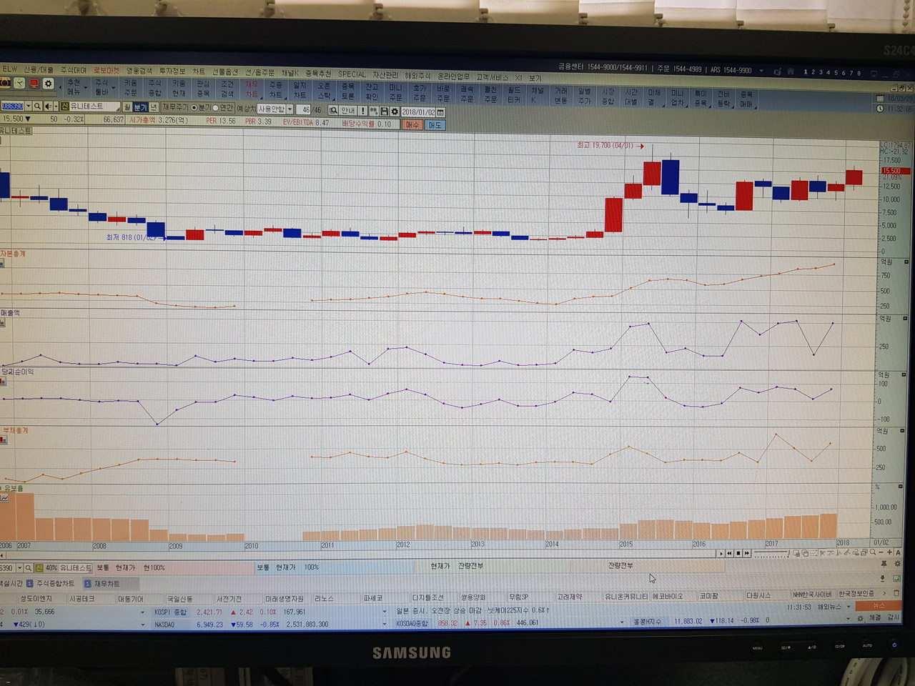Open the 사용안함 dropdown

[x=290, y=109]
